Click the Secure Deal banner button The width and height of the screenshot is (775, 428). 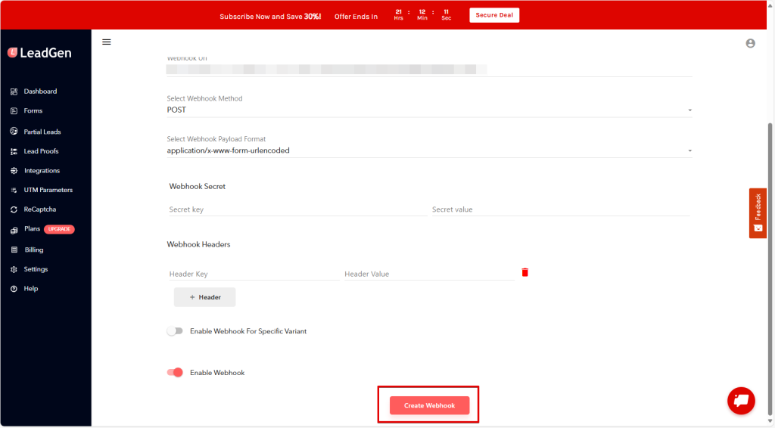click(x=493, y=15)
